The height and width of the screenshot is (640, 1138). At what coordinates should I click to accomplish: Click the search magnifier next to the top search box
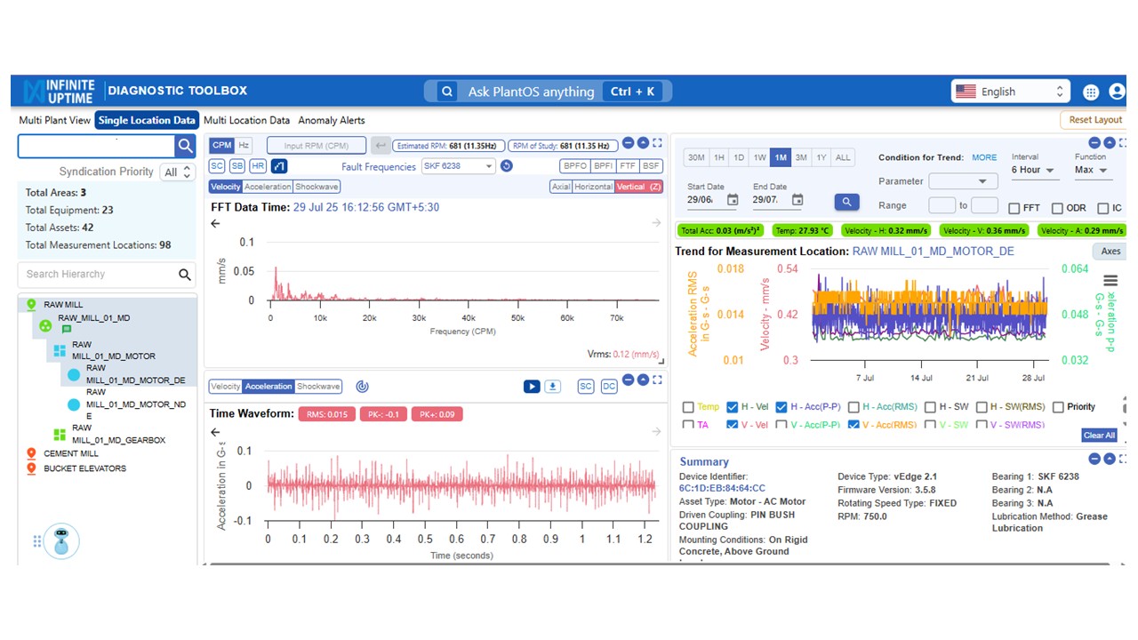(185, 147)
